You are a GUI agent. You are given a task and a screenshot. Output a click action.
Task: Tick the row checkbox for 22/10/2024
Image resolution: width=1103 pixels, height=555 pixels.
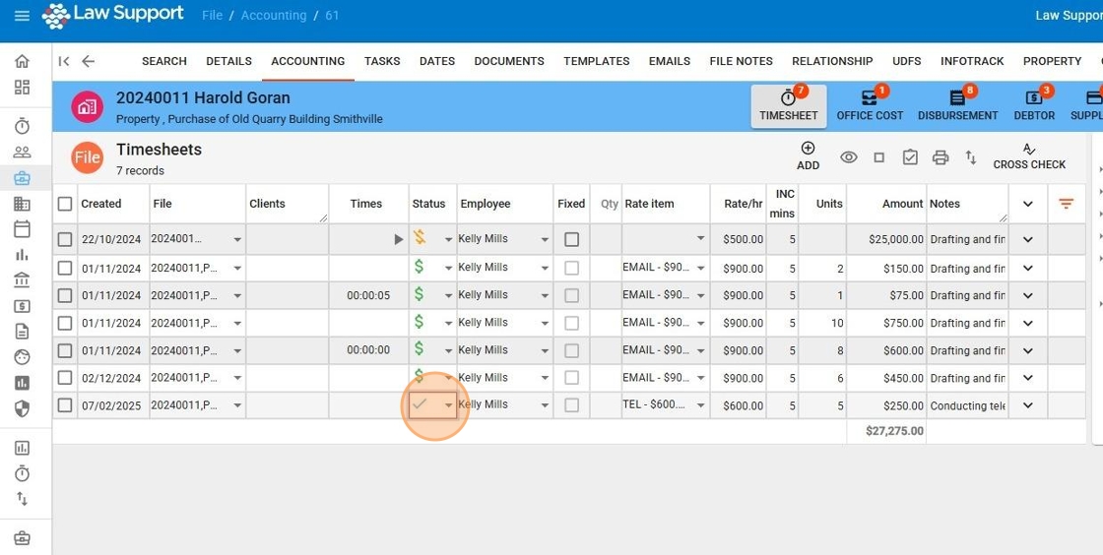coord(65,239)
